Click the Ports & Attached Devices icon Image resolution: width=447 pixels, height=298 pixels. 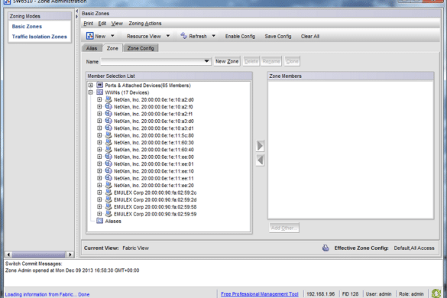tap(100, 85)
